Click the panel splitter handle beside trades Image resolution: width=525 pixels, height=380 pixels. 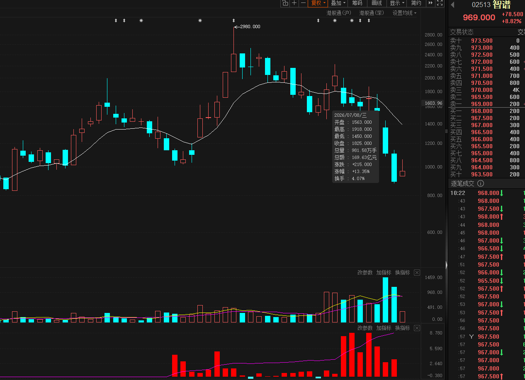point(447,265)
